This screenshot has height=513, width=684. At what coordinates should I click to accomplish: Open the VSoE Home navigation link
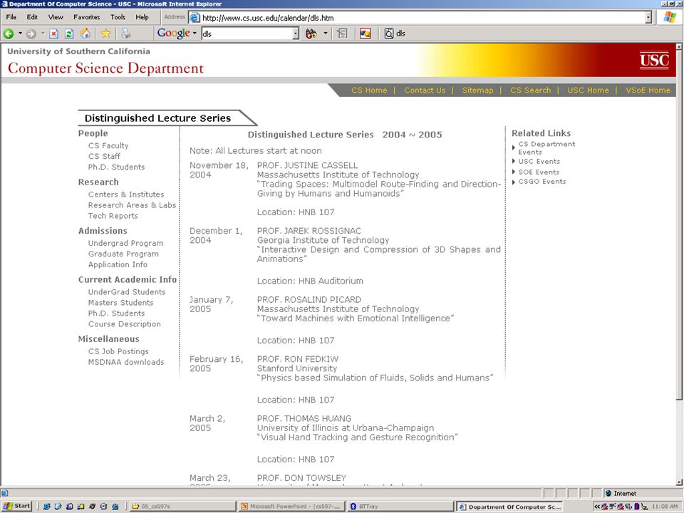tap(648, 90)
